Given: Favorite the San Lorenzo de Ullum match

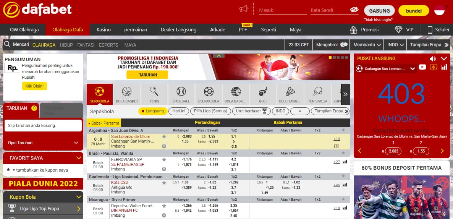Looking at the screenshot, I should coord(164,136).
